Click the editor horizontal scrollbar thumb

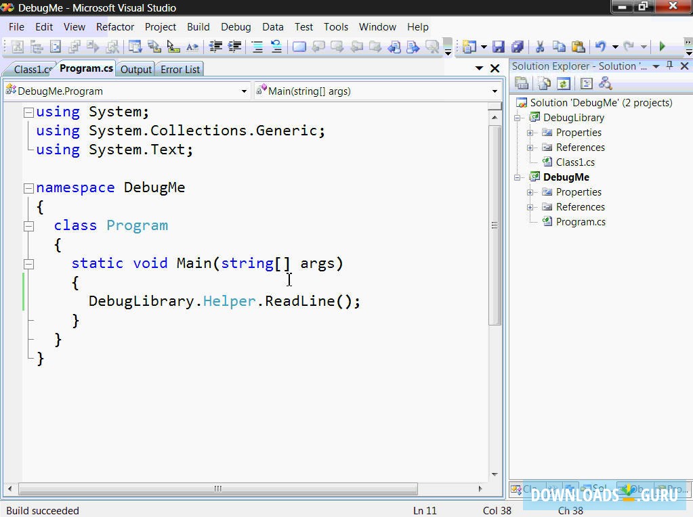pyautogui.click(x=218, y=488)
